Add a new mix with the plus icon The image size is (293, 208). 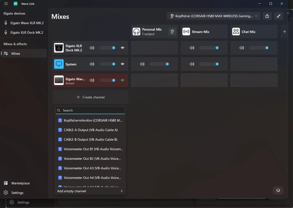[284, 32]
